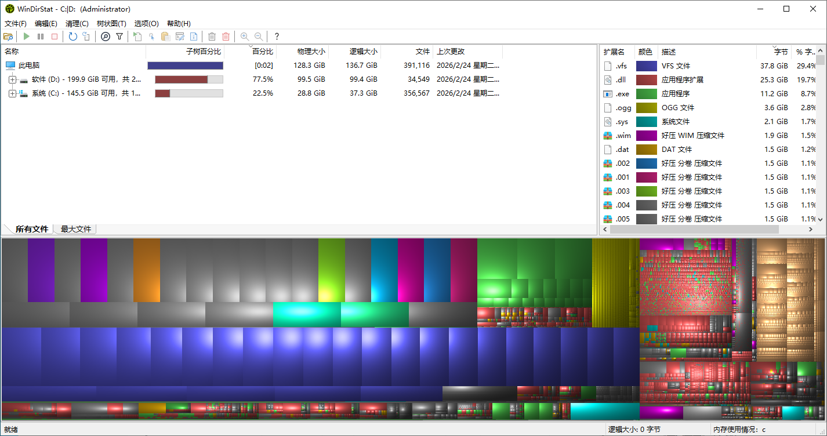Select the .exe extension row
Screen dimensions: 827x436
pyautogui.click(x=696, y=93)
